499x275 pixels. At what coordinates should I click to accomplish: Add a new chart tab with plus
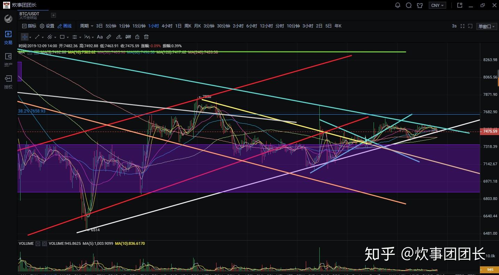pyautogui.click(x=53, y=15)
